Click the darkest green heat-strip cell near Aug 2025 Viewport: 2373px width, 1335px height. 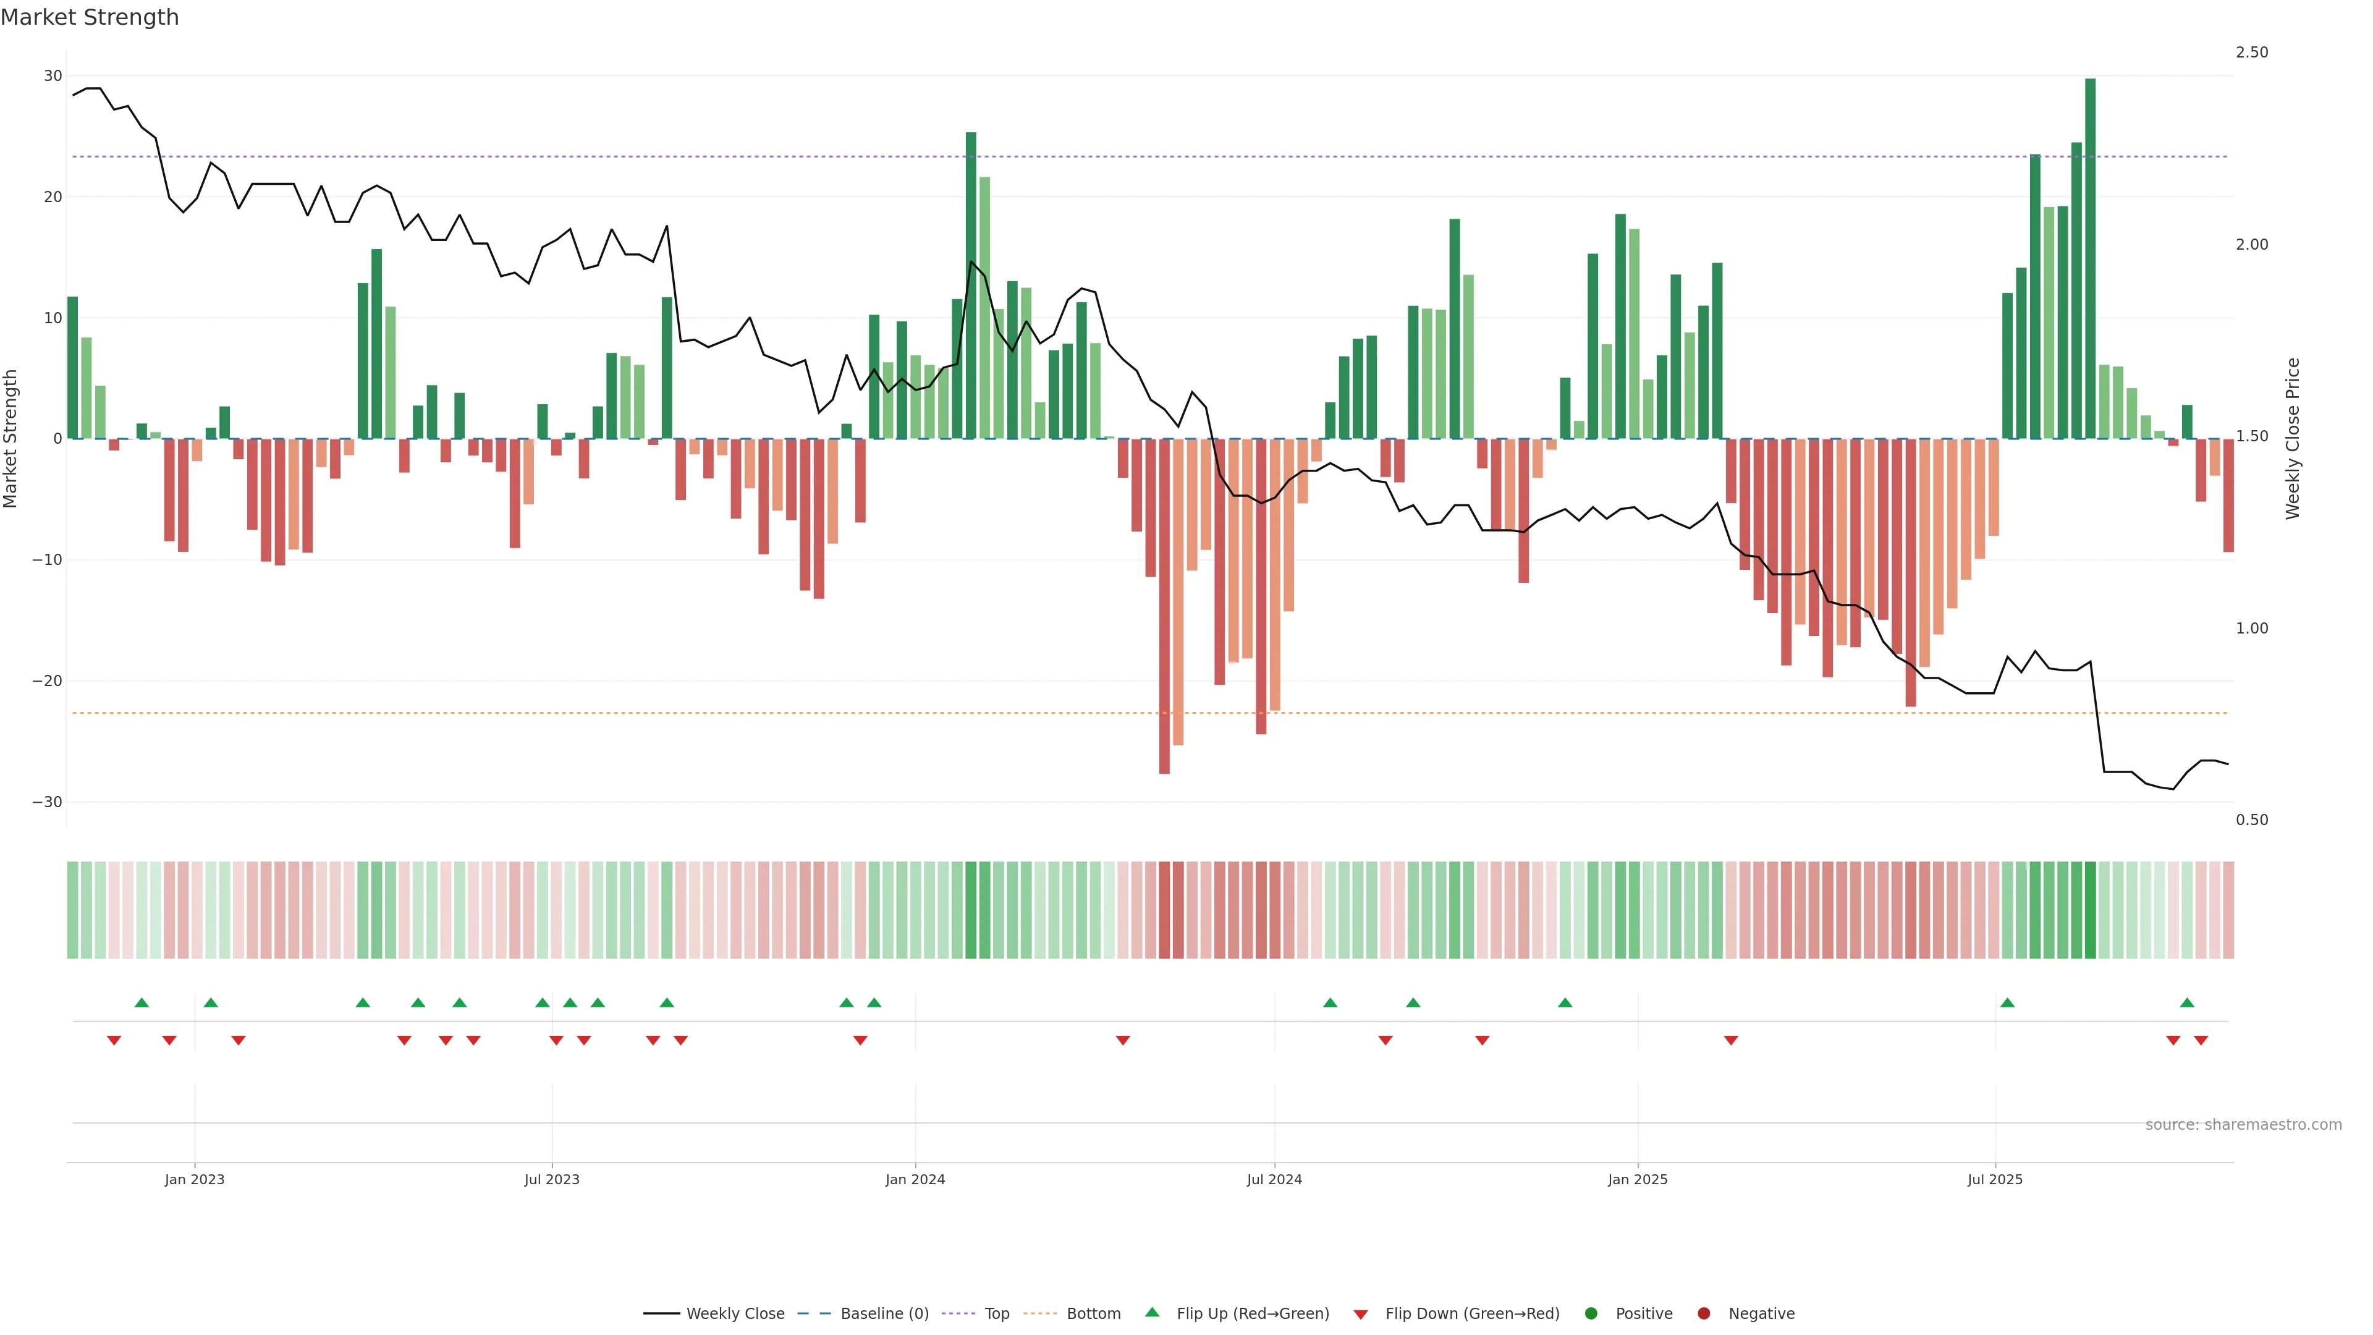2090,910
